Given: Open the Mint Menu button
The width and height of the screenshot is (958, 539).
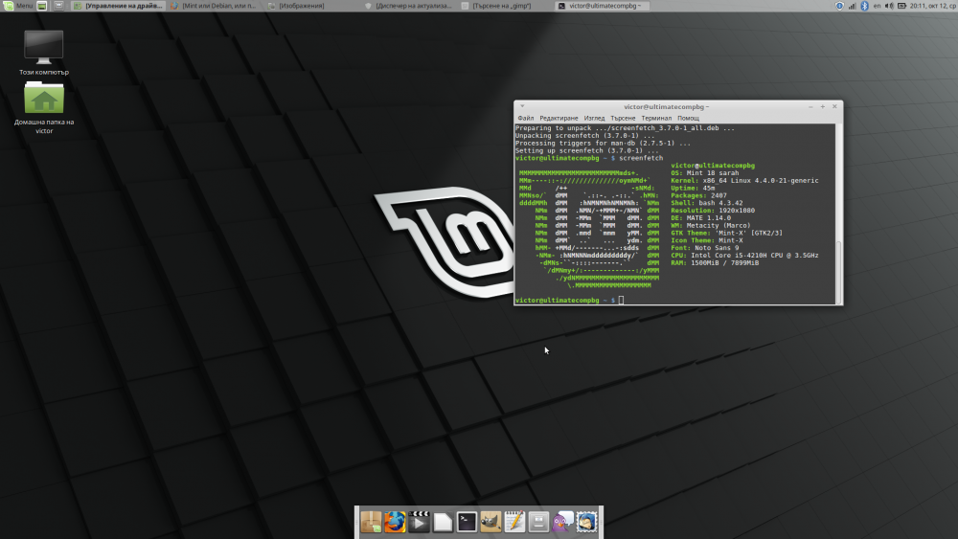Looking at the screenshot, I should coord(18,6).
